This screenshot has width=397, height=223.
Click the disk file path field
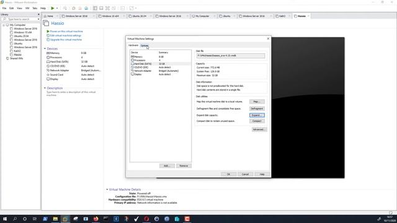(231, 56)
